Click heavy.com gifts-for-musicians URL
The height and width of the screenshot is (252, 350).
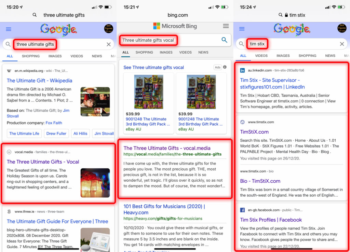click(163, 219)
